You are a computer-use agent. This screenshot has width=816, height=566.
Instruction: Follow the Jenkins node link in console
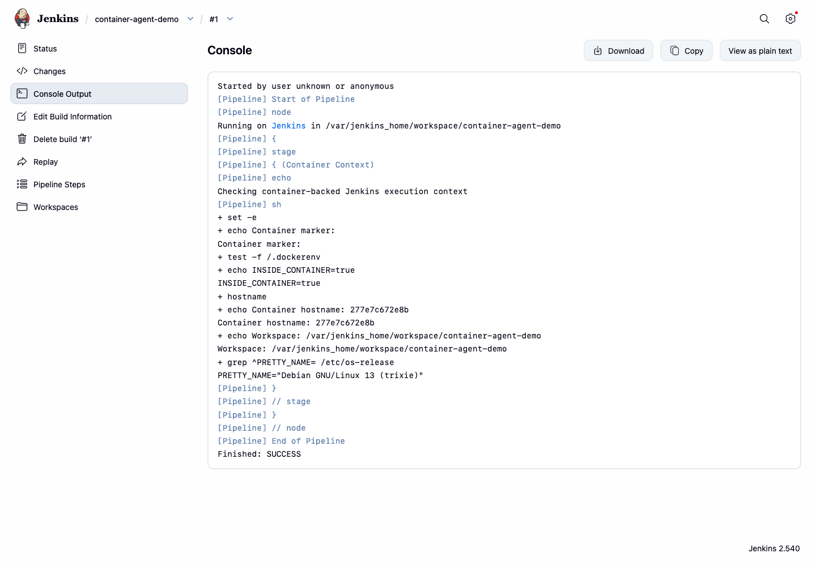(x=288, y=126)
